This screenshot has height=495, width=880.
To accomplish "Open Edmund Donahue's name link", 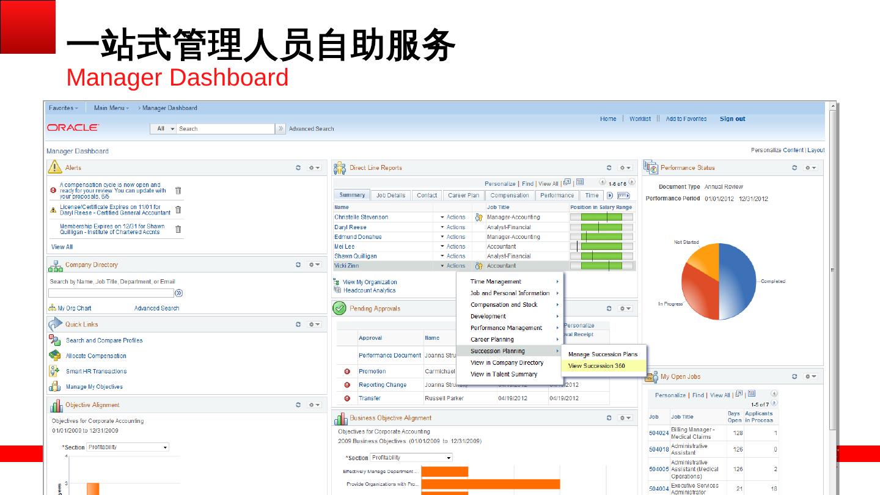I will point(358,237).
